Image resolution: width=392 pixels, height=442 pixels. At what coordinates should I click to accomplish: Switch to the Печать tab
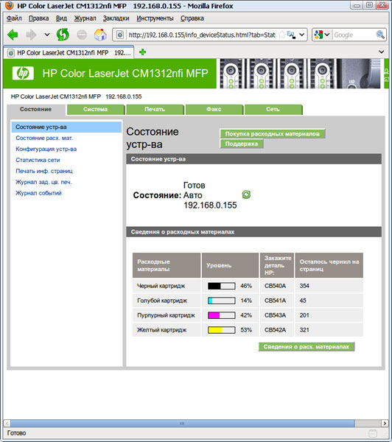tap(155, 109)
